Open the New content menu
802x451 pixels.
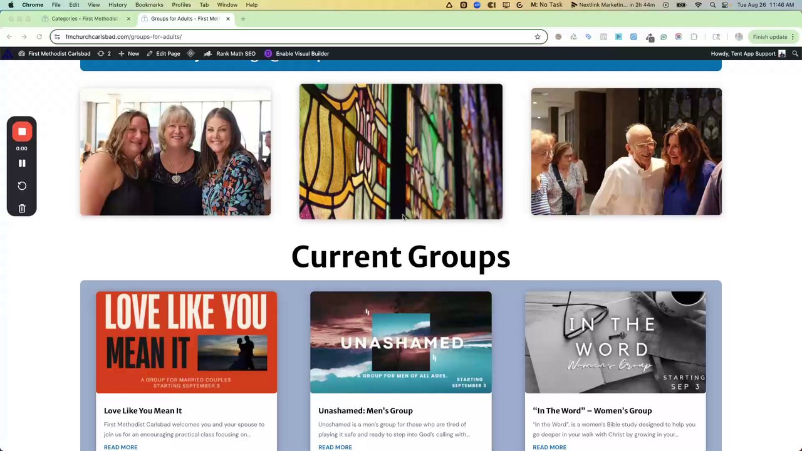point(128,54)
